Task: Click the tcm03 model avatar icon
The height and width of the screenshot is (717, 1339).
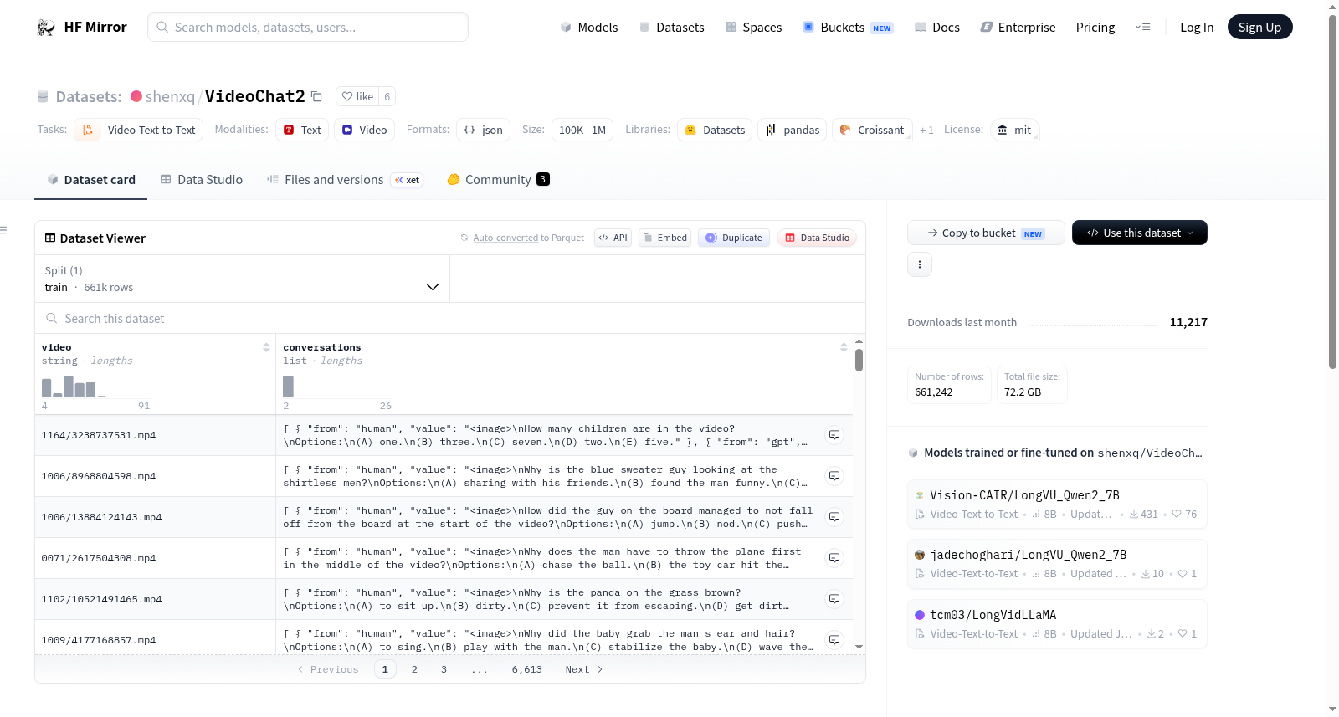Action: click(x=920, y=615)
